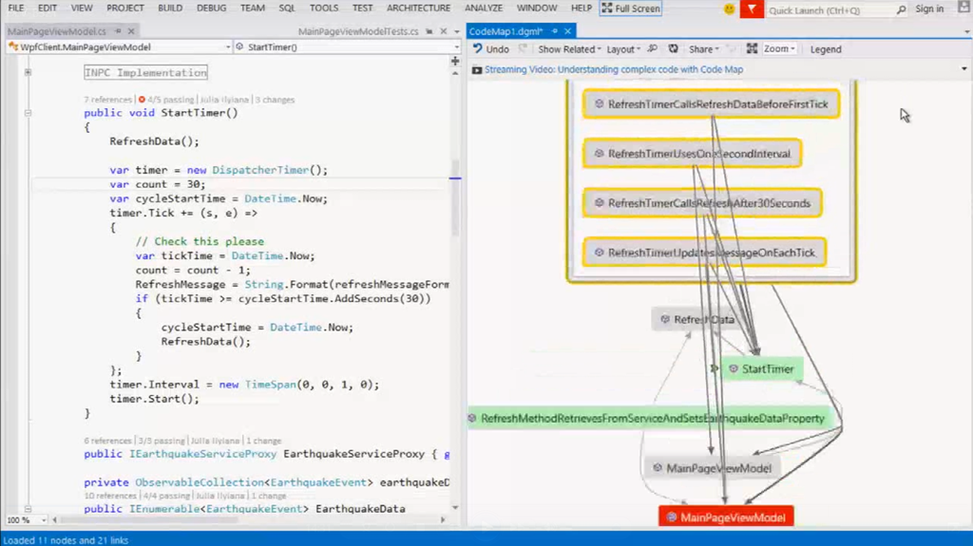
Task: Click the Legend button
Action: (x=826, y=49)
